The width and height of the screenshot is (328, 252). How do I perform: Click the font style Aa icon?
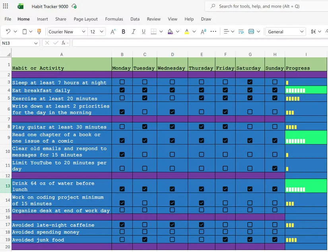pyautogui.click(x=203, y=31)
